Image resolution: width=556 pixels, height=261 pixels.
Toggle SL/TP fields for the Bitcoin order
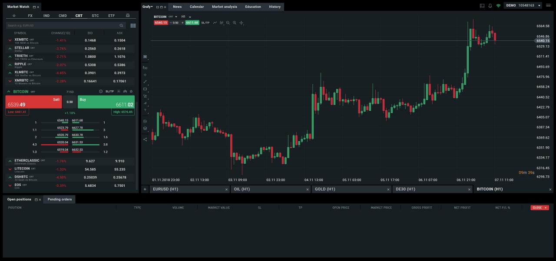[109, 91]
